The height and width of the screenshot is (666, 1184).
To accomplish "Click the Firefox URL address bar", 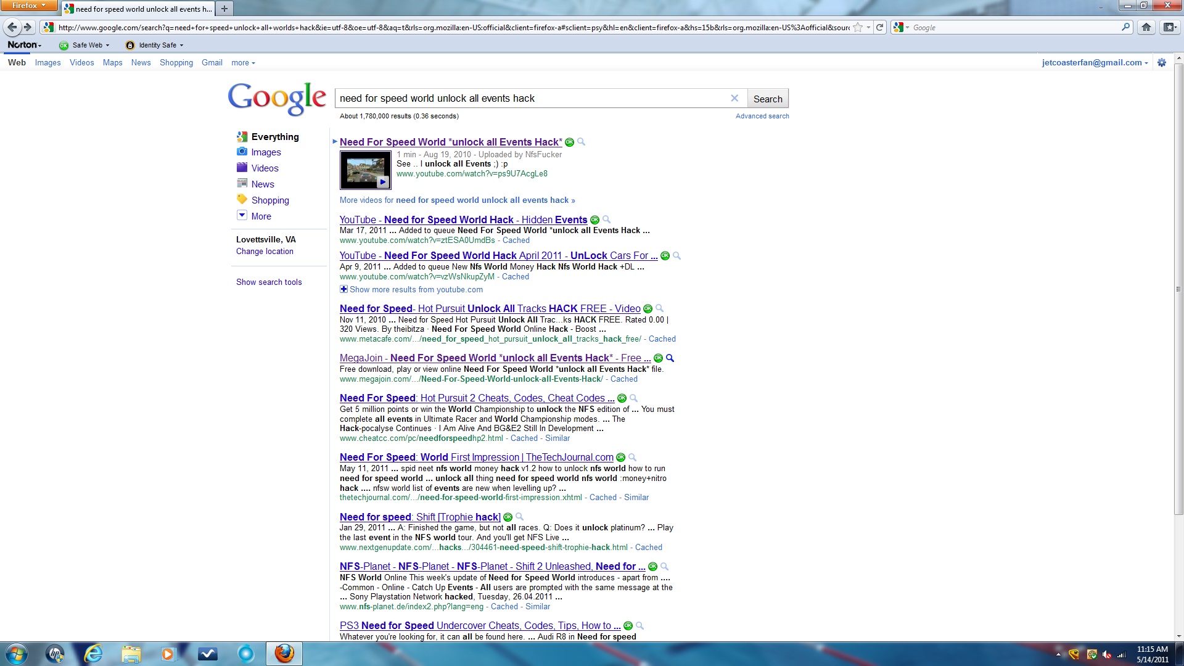I will tap(453, 27).
